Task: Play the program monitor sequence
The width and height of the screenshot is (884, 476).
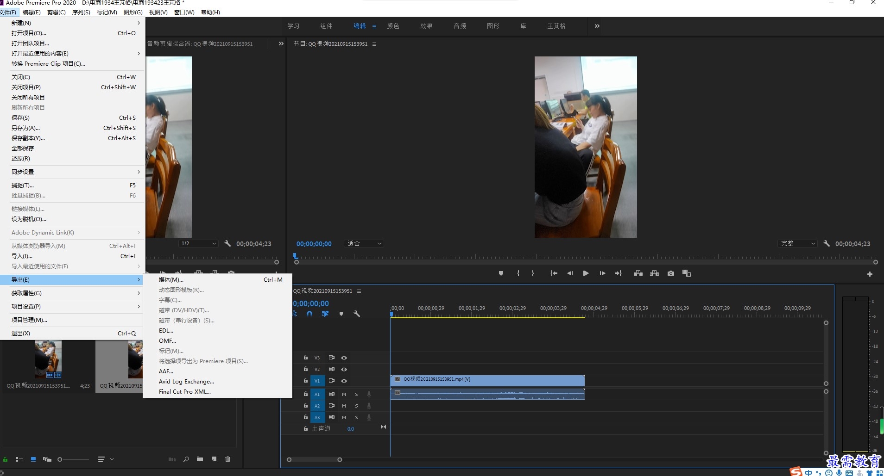Action: pyautogui.click(x=586, y=273)
